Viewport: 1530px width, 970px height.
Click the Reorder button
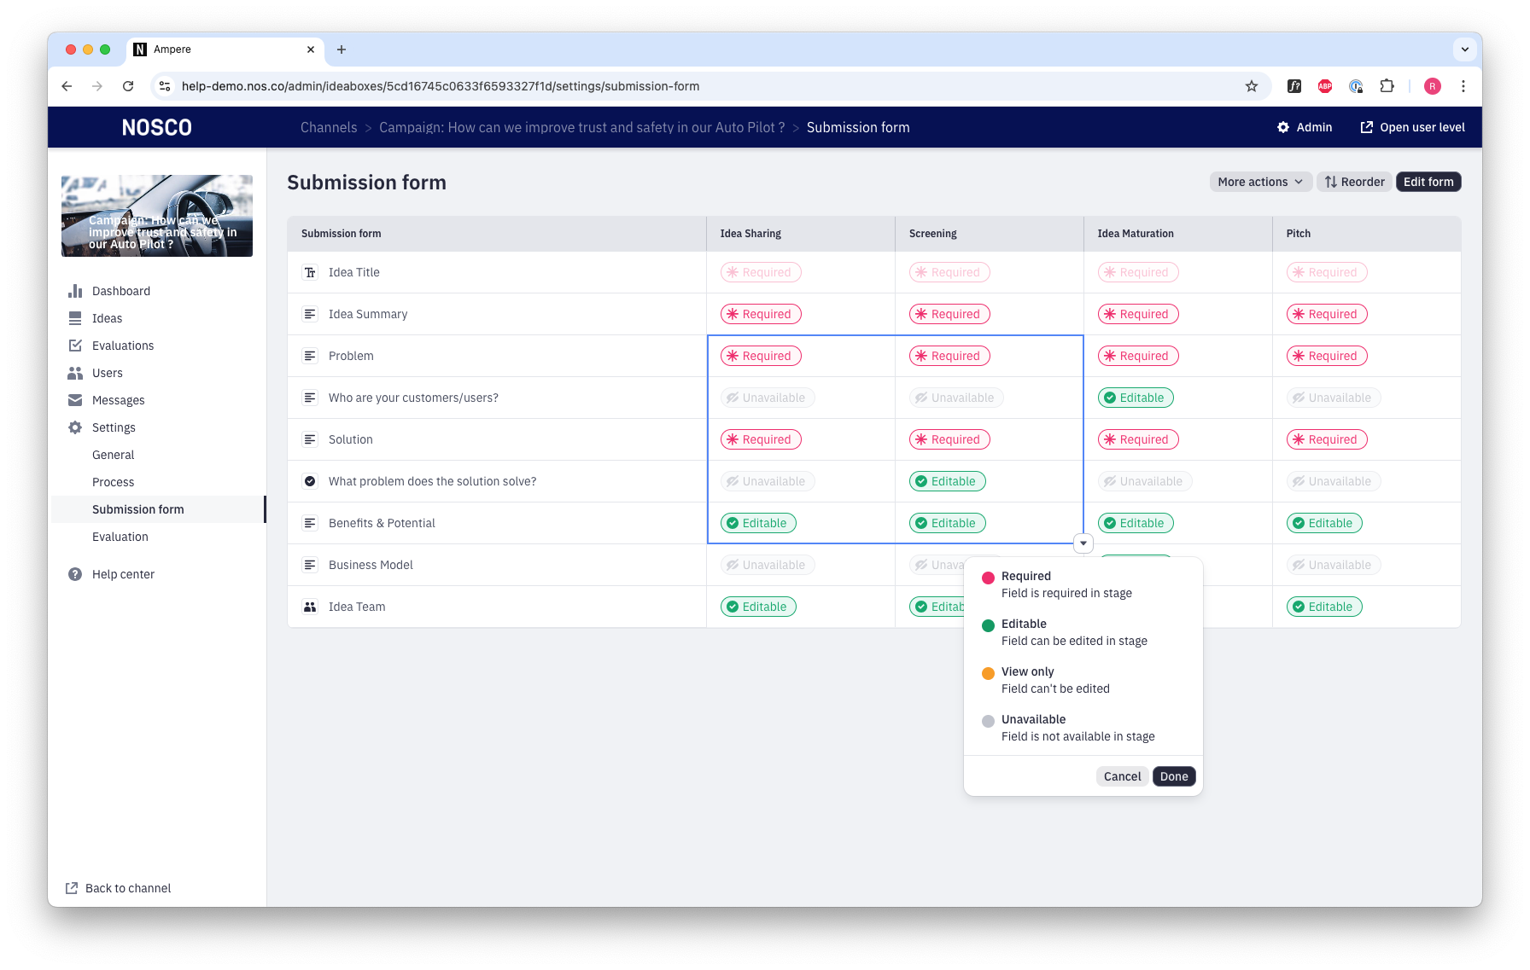[x=1354, y=182]
